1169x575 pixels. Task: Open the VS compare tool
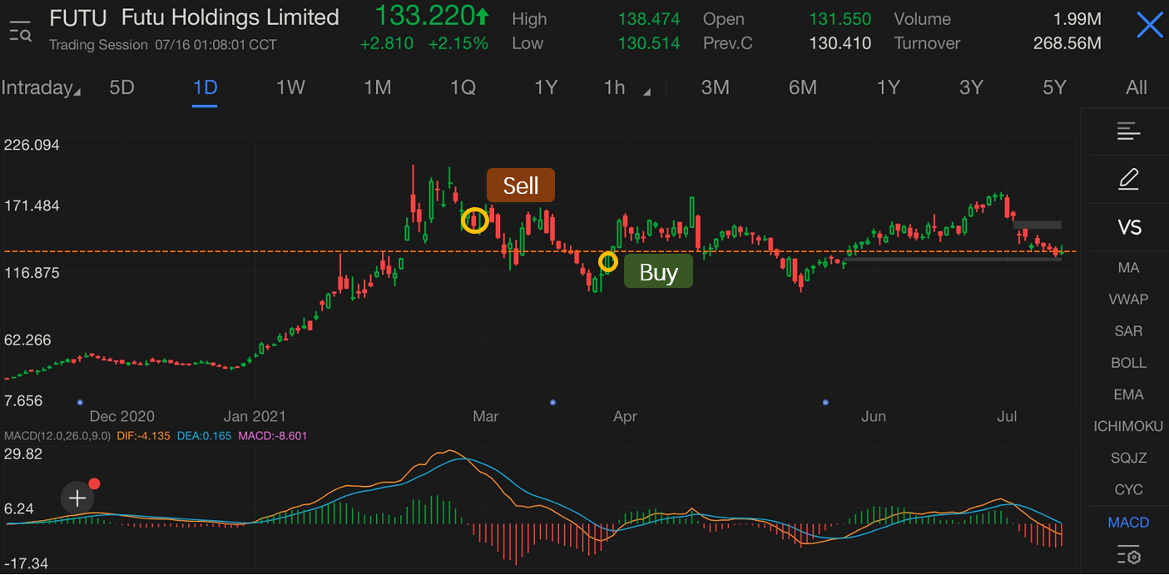point(1129,227)
